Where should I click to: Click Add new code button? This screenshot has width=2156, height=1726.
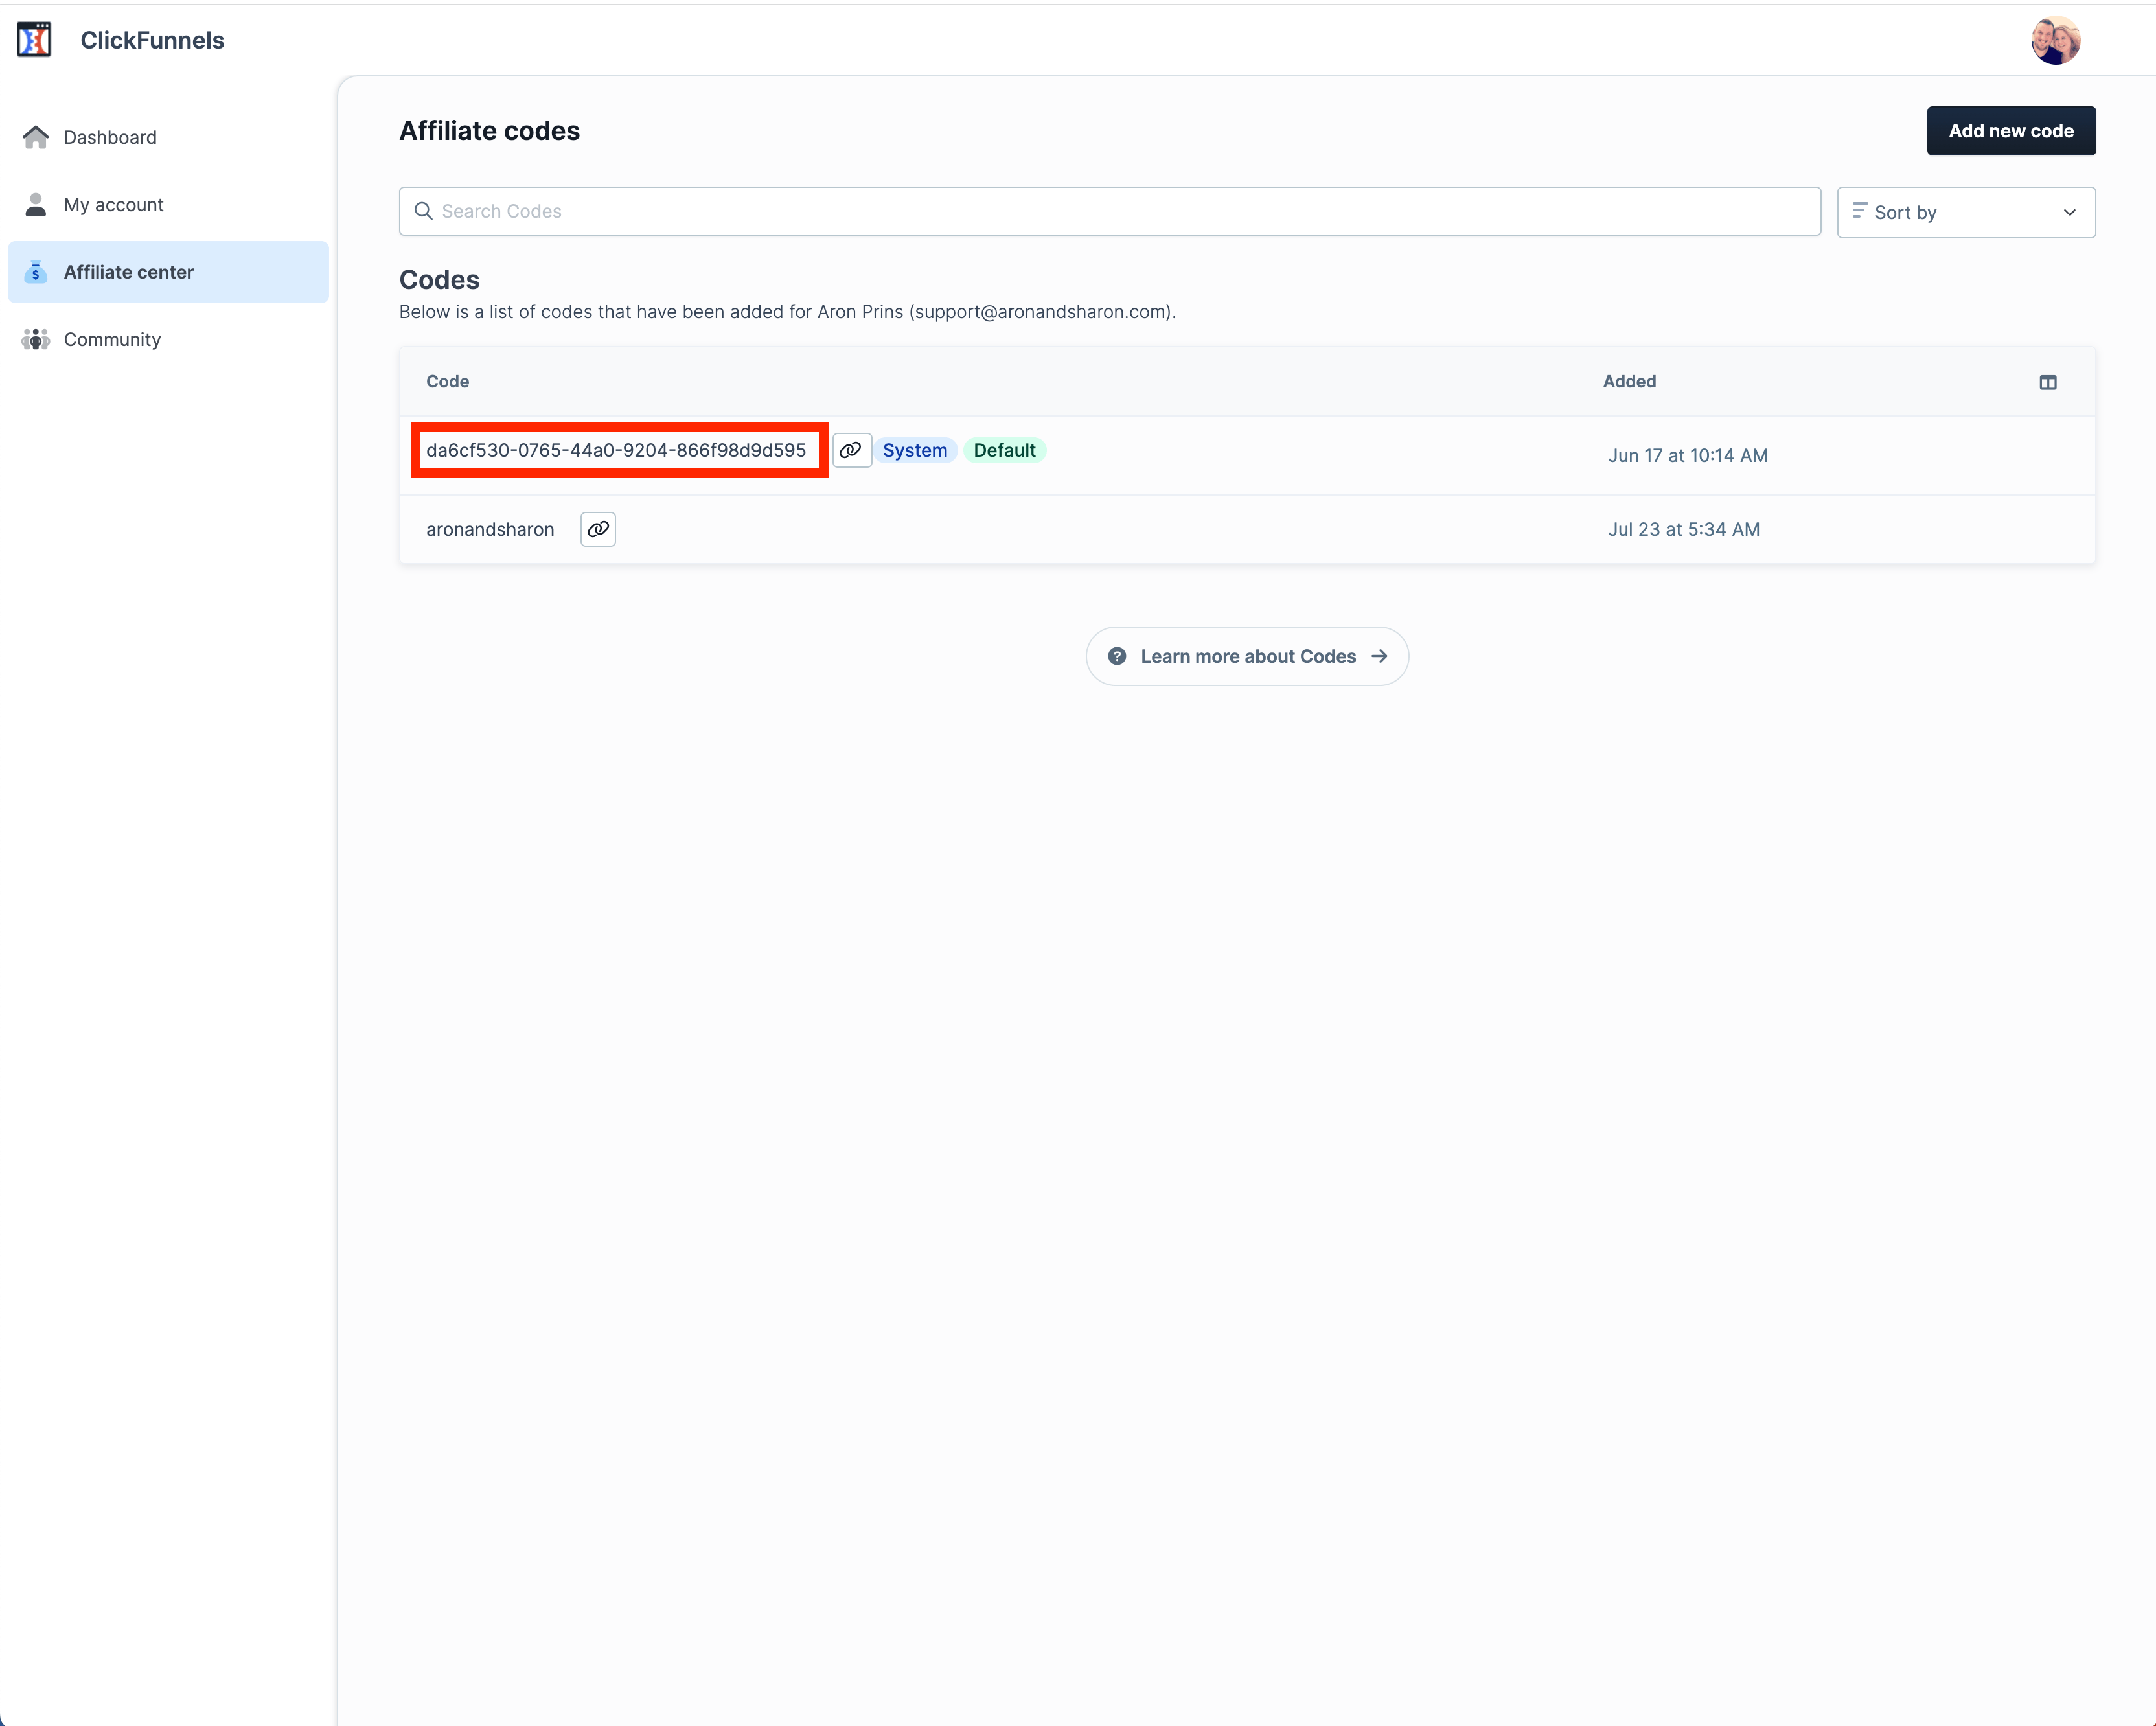pos(2011,131)
